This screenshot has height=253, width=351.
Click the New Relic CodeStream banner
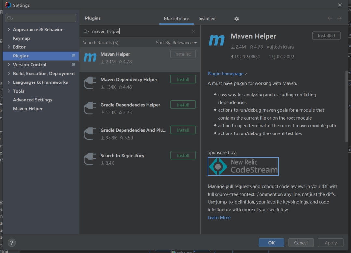pyautogui.click(x=243, y=166)
